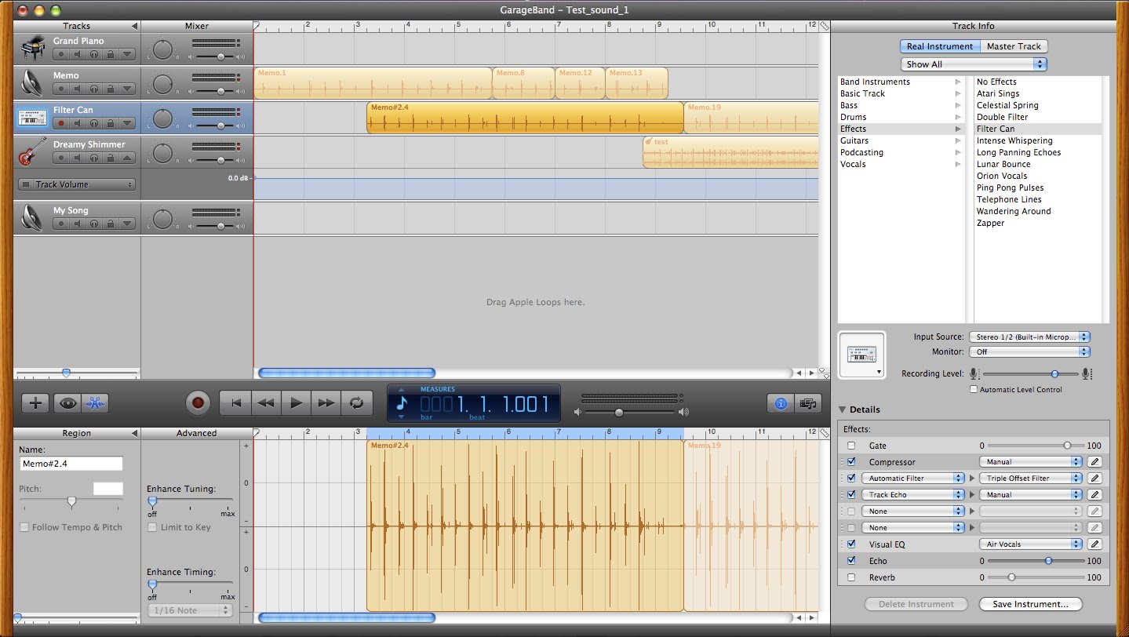Screen dimensions: 1129x637
Task: Mute the Memo track
Action: tap(77, 89)
